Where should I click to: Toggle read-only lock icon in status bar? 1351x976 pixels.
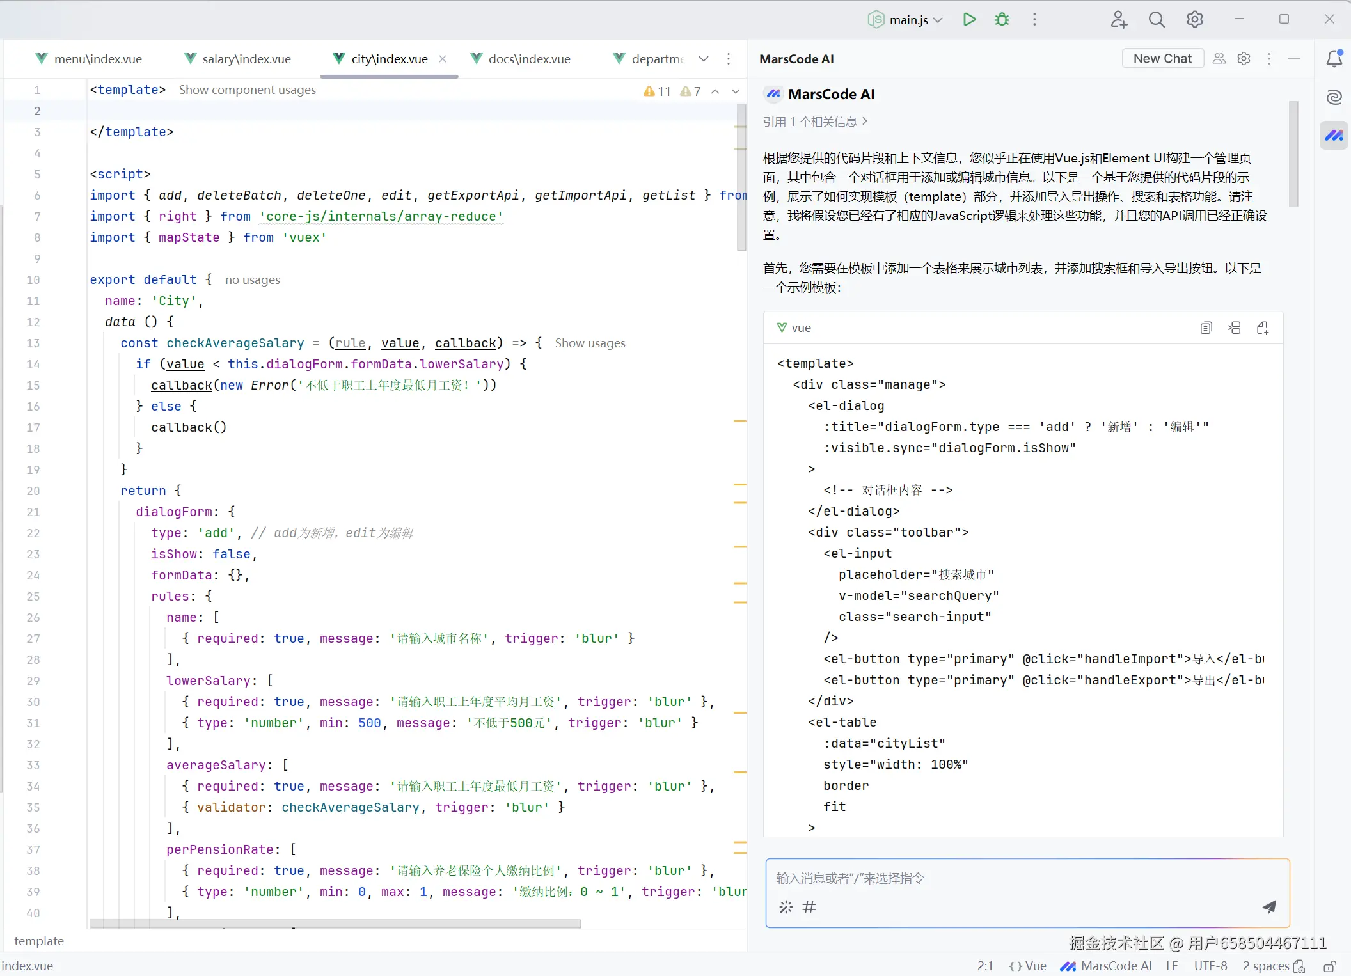1330,966
